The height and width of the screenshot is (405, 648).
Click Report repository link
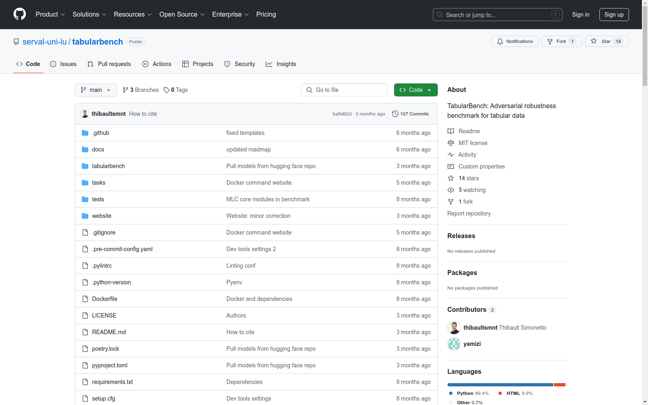(469, 213)
